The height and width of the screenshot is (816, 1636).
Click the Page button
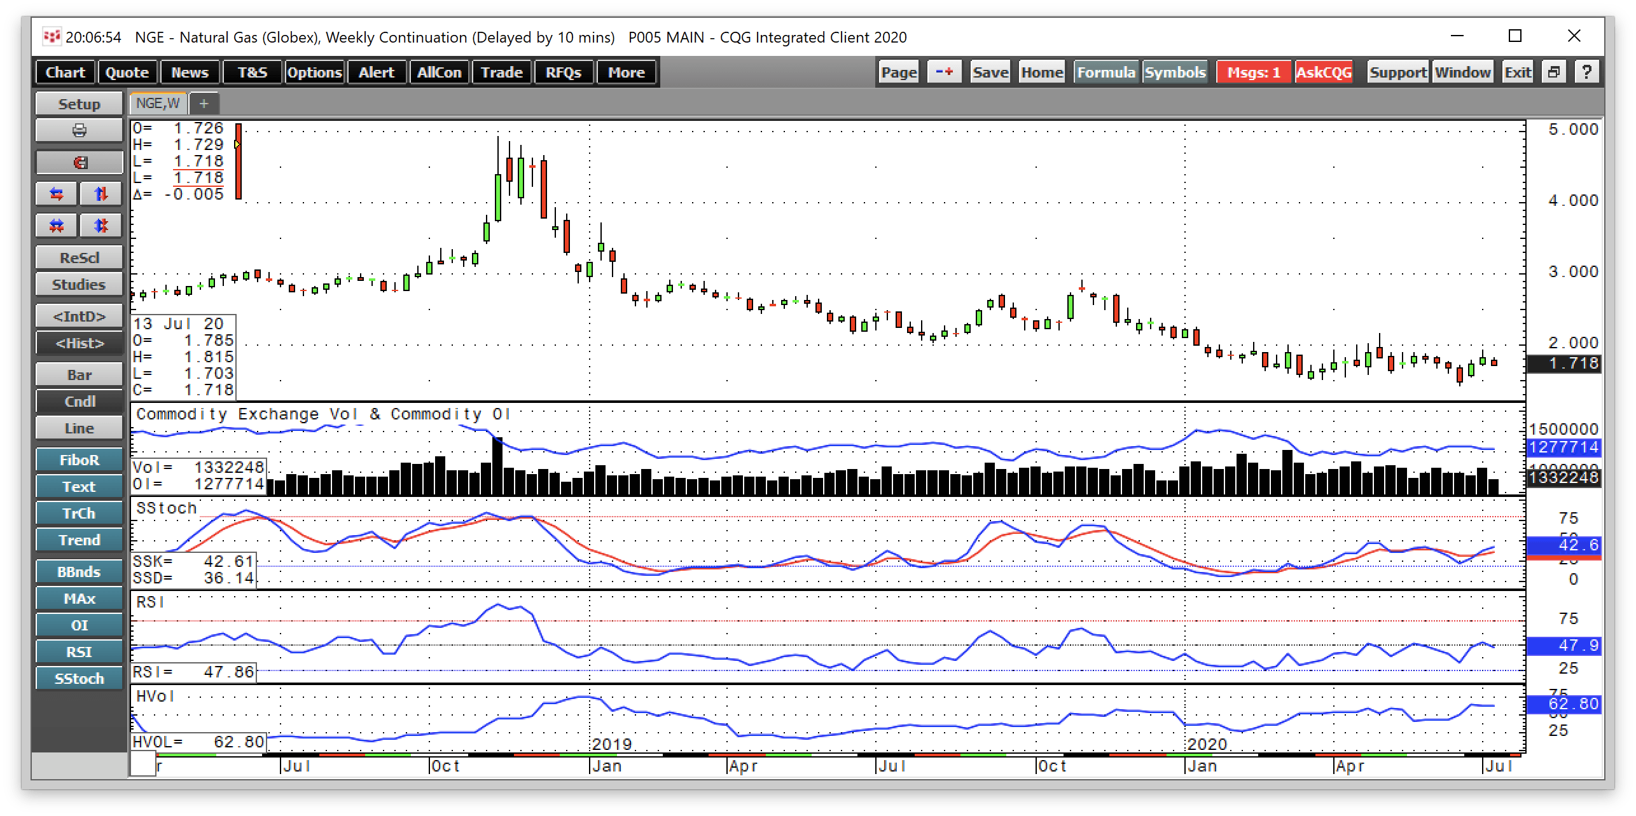click(x=899, y=72)
